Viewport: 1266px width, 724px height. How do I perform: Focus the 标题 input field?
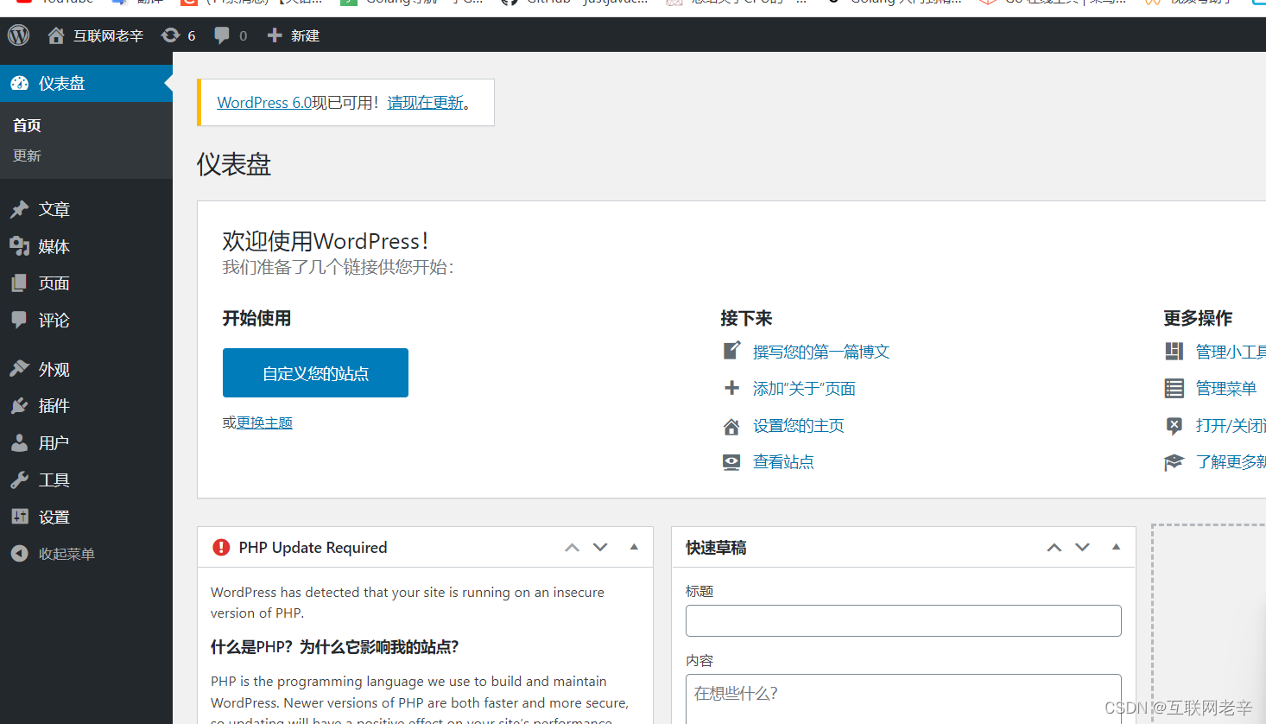tap(903, 620)
